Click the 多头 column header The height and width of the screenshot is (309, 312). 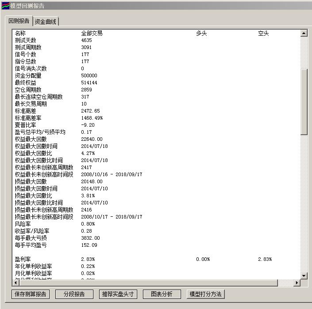point(201,33)
